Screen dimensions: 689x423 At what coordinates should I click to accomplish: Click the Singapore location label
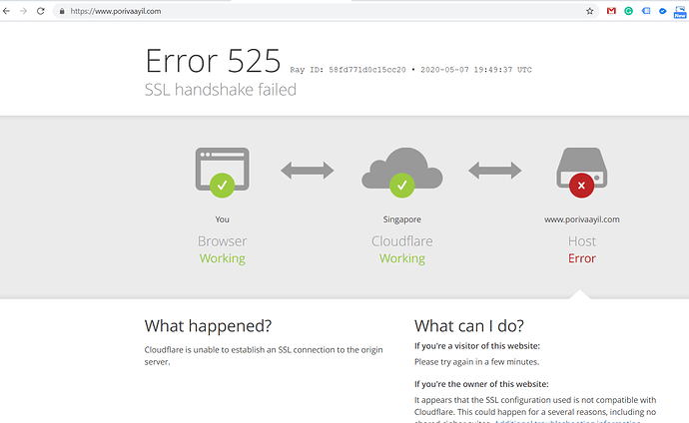pyautogui.click(x=402, y=219)
